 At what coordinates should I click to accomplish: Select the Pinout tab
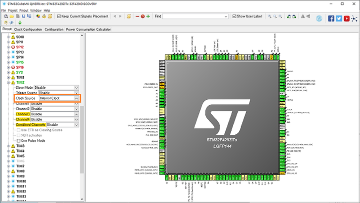click(x=7, y=29)
